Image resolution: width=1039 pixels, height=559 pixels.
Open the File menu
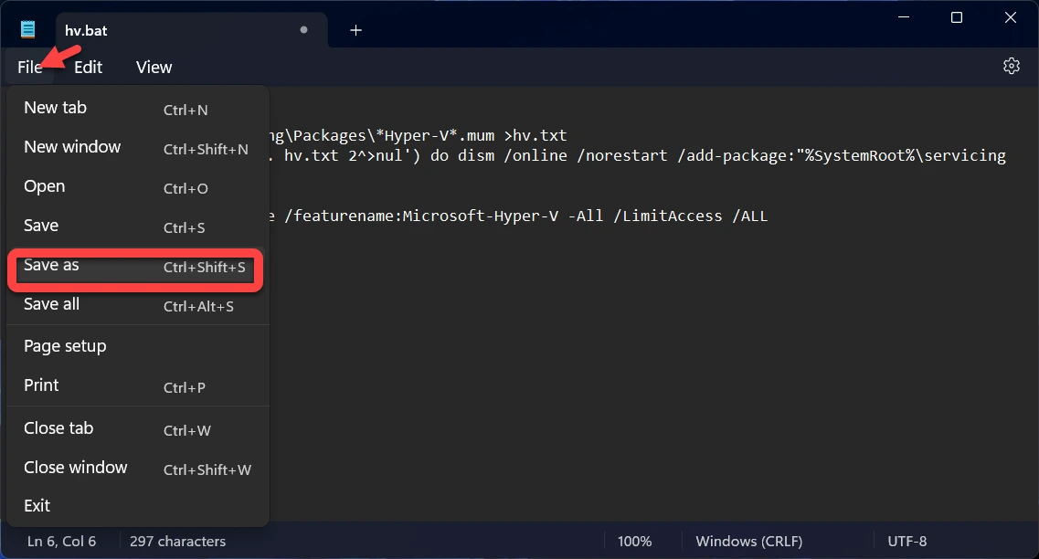29,67
